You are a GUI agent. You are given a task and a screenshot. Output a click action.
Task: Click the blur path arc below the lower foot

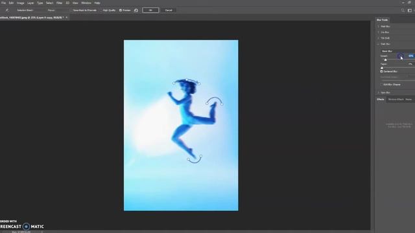[195, 161]
